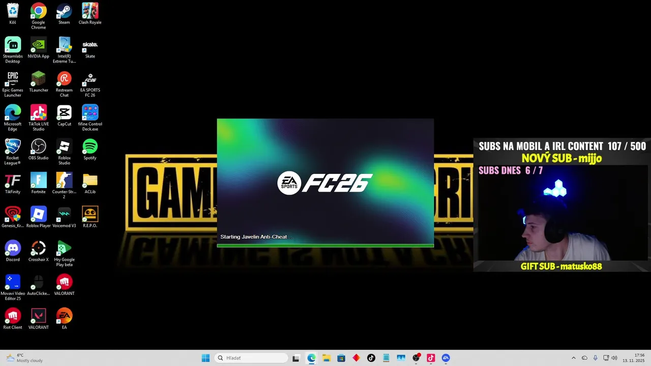651x366 pixels.
Task: Expand the hidden system tray icons
Action: click(574, 358)
